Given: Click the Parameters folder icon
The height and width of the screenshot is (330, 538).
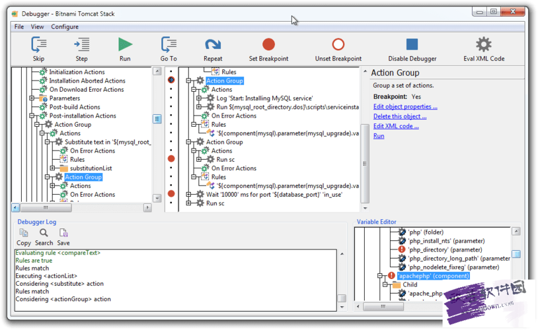Looking at the screenshot, I should click(x=43, y=98).
